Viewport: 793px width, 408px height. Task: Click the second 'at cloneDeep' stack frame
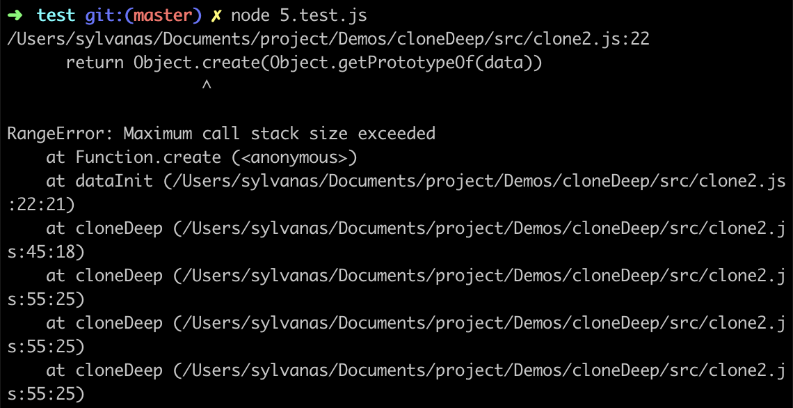[x=416, y=276]
